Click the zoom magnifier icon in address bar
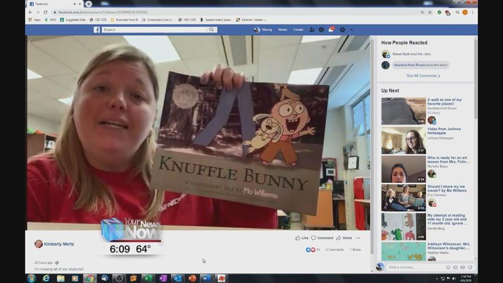 422,12
